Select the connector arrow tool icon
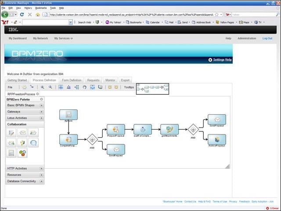The height and width of the screenshot is (211, 281). tap(32, 87)
